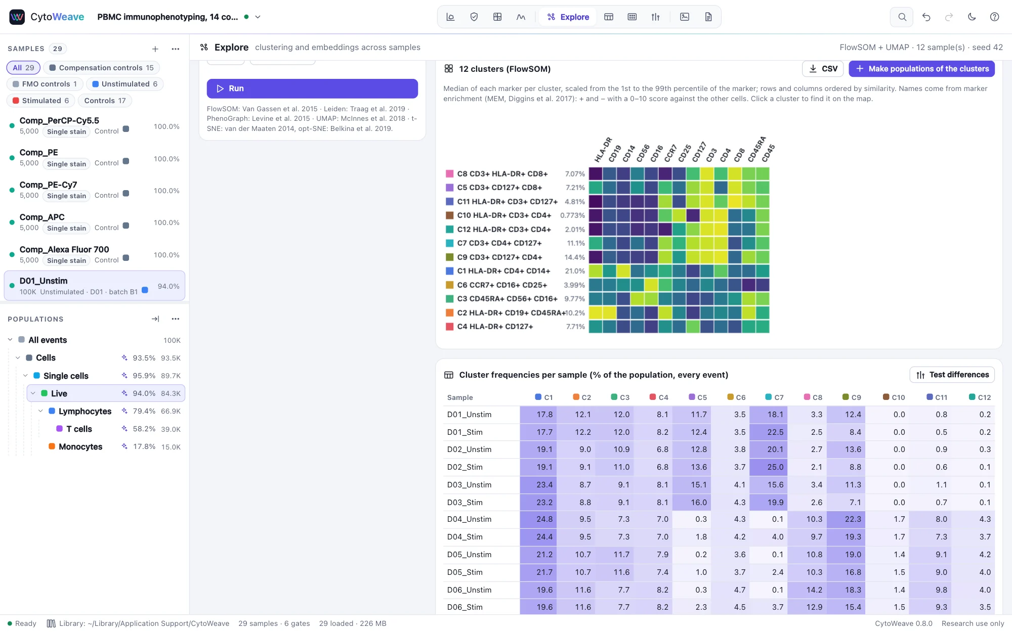The height and width of the screenshot is (632, 1012).
Task: Filter by Unstimulated chip
Action: click(x=124, y=84)
